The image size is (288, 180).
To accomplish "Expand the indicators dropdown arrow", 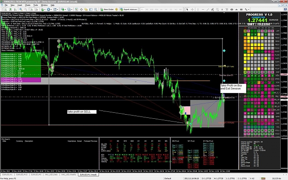I will [45, 9].
